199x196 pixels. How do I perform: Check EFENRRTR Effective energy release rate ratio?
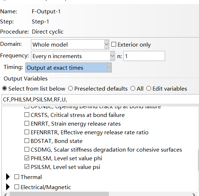pos(27,132)
